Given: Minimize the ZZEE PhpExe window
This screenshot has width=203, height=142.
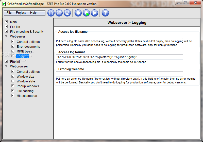Looking at the screenshot, I should pyautogui.click(x=179, y=3).
